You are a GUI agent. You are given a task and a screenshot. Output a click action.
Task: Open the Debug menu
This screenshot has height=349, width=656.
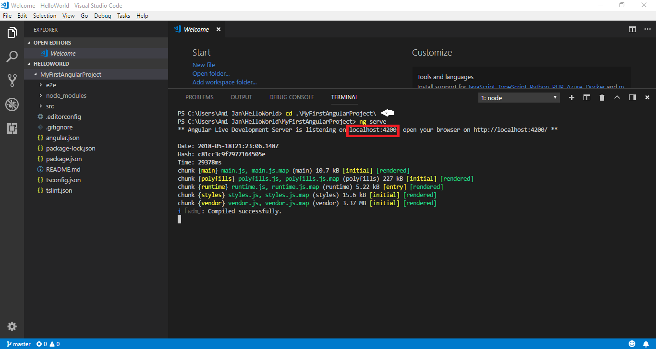point(102,16)
